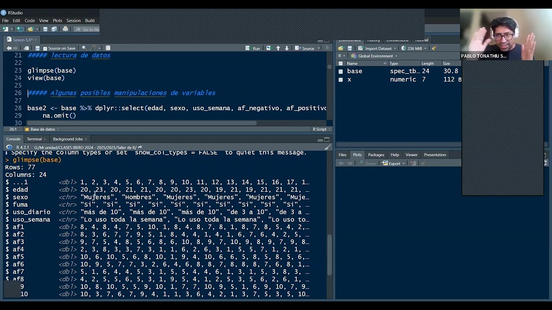Select all environment objects checkbox
Image resolution: width=552 pixels, height=310 pixels.
(341, 64)
